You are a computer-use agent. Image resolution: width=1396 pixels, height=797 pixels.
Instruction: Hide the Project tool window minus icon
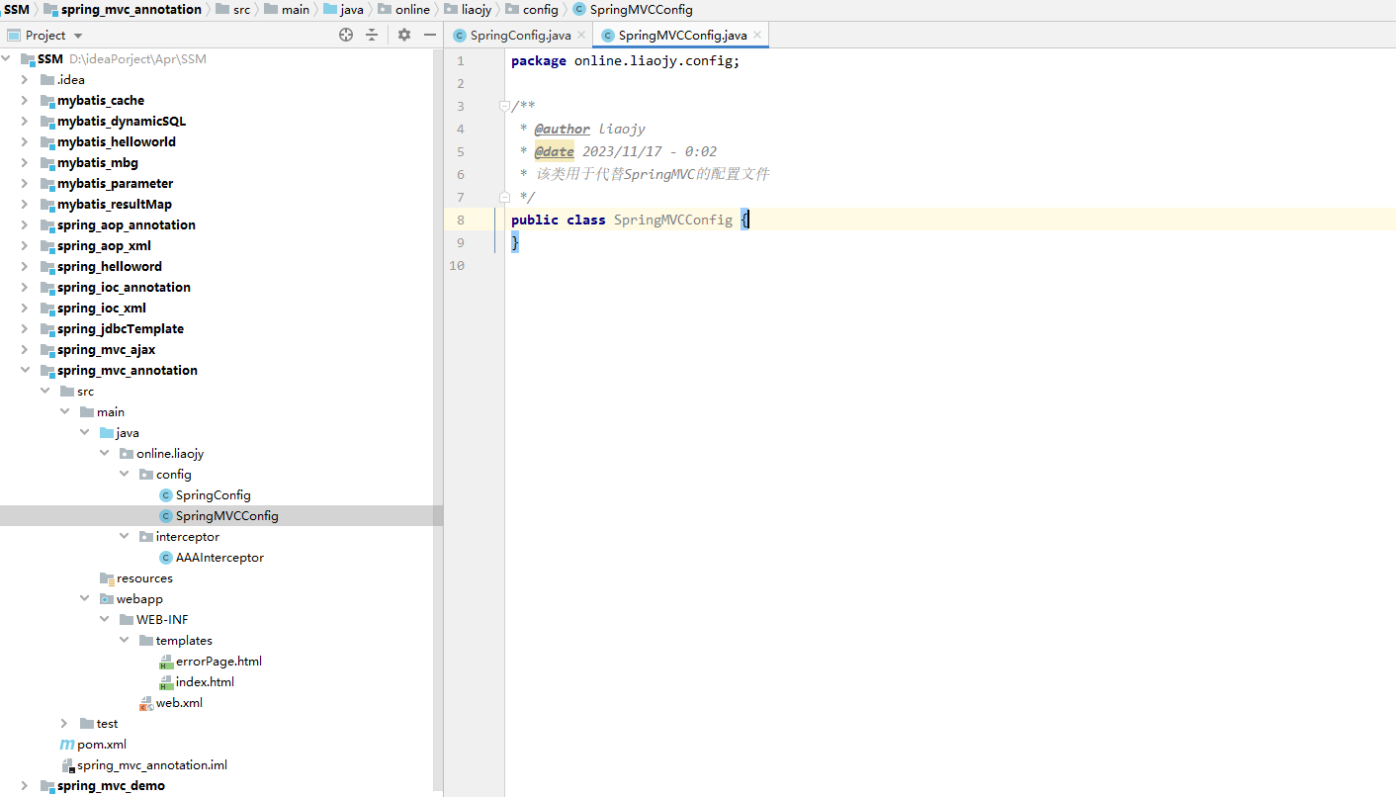tap(430, 35)
